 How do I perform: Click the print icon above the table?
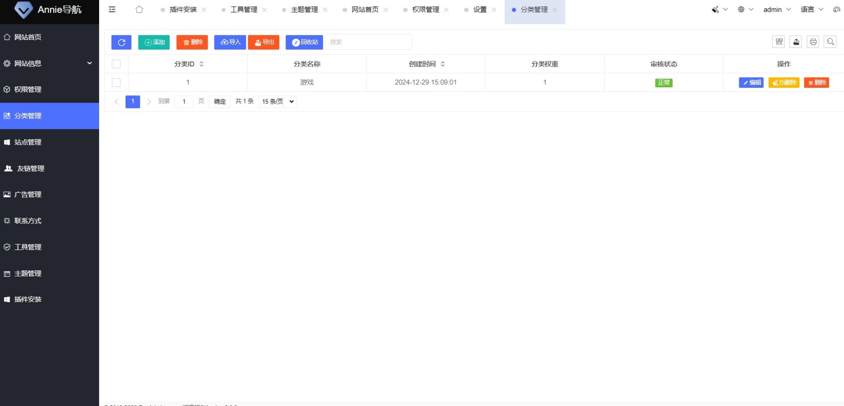[x=813, y=41]
